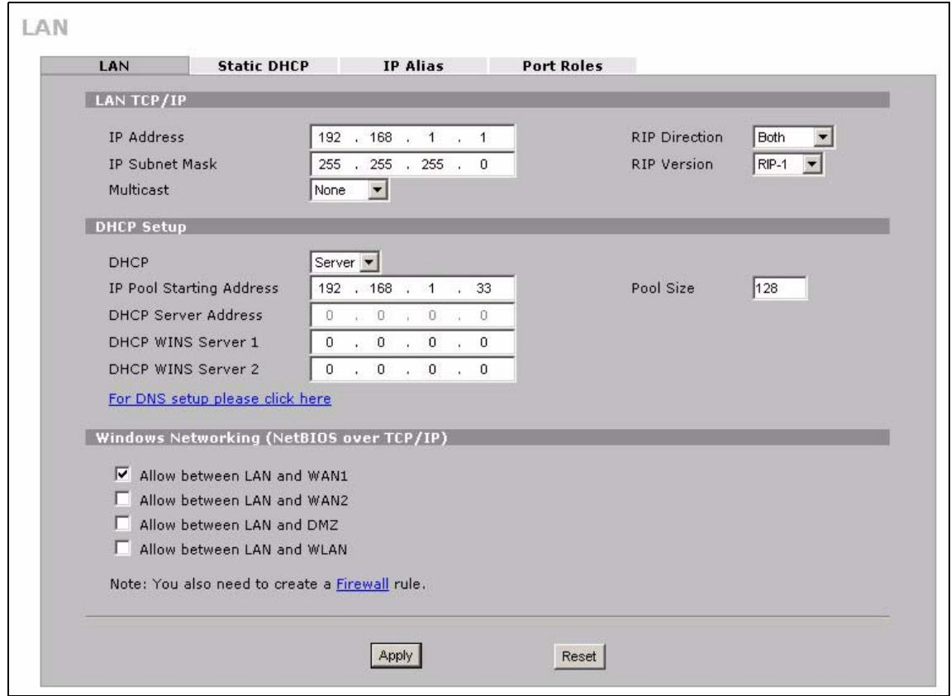Image resolution: width=951 pixels, height=696 pixels.
Task: Click the Windows Networking section header
Action: coord(487,438)
